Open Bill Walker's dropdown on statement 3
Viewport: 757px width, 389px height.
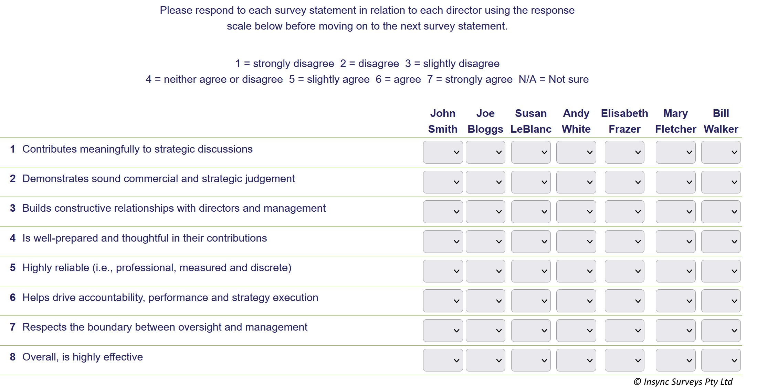(721, 211)
